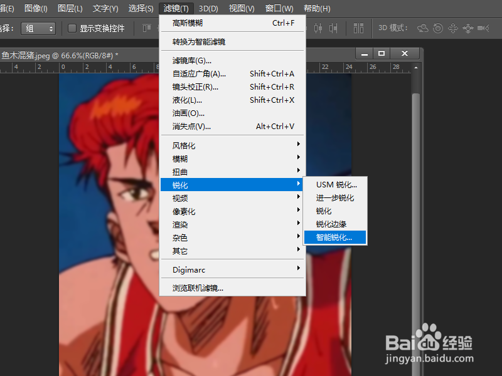Open the 窗口(W) menu
This screenshot has width=502, height=376.
[279, 8]
